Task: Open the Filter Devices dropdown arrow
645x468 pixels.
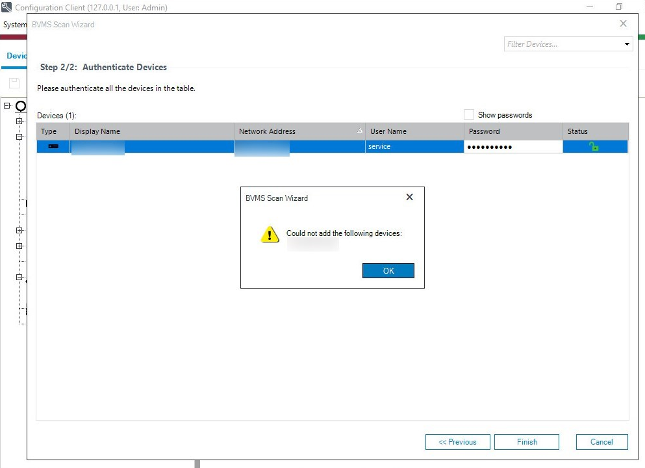Action: 627,44
